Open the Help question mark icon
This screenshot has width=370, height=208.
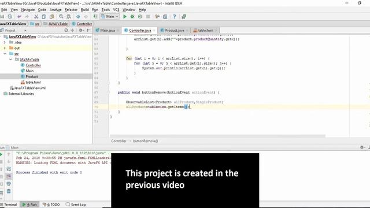(175, 17)
